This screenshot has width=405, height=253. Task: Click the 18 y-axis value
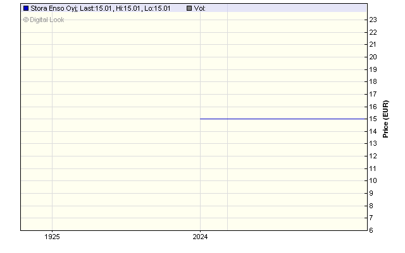coord(373,81)
